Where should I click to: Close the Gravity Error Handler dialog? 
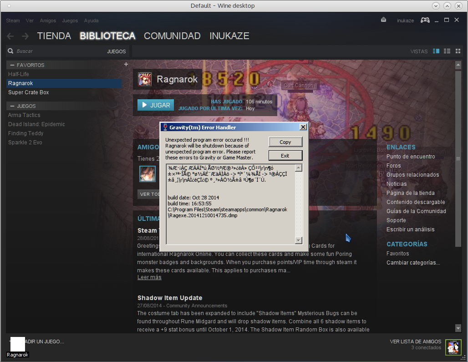[303, 127]
